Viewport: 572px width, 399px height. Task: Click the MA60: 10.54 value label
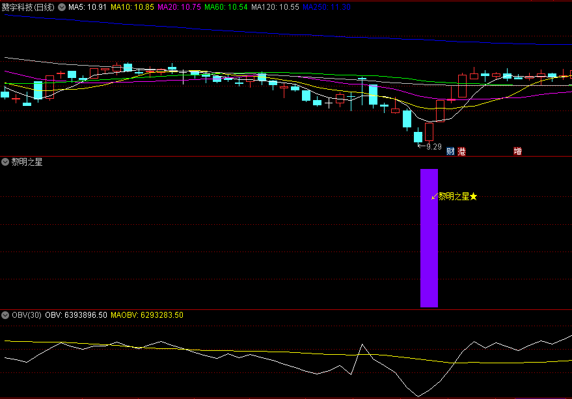[226, 7]
